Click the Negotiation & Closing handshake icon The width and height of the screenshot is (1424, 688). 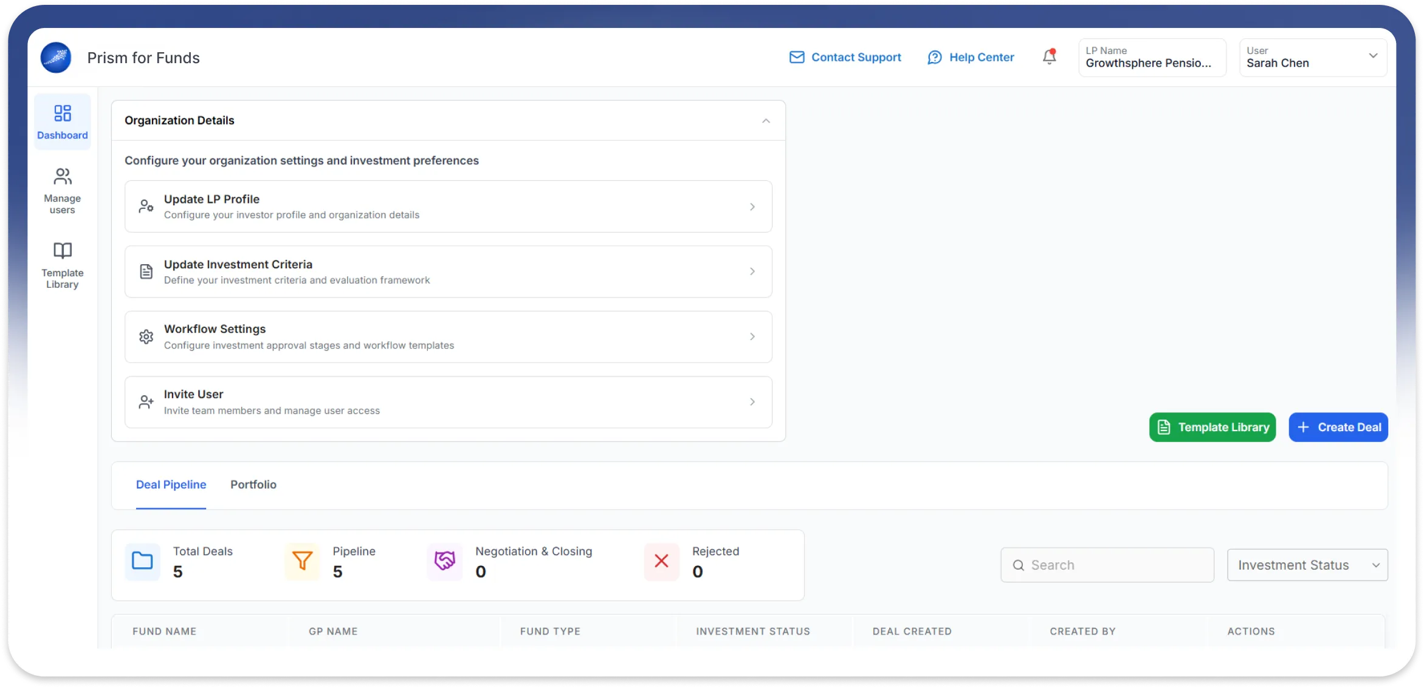[x=444, y=561]
